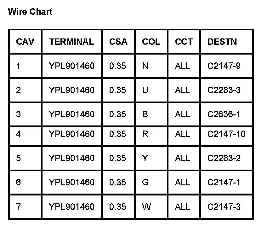
Task: Select the 0.35 CSA cell for cavity 3
Action: [117, 114]
